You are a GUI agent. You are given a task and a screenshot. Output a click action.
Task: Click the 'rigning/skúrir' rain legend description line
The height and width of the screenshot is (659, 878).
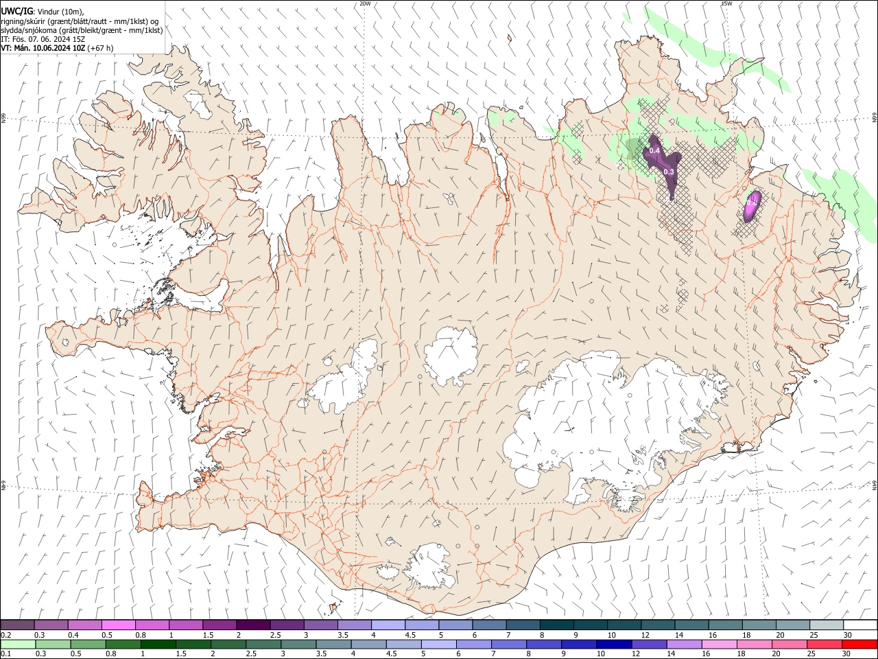[x=80, y=21]
